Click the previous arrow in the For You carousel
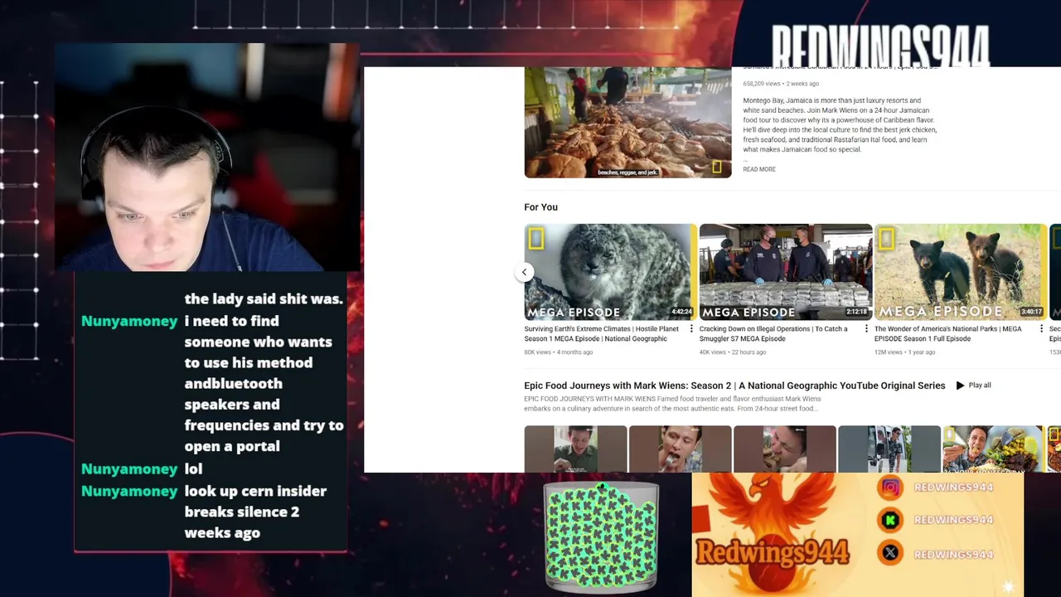Viewport: 1061px width, 597px height. coord(524,272)
